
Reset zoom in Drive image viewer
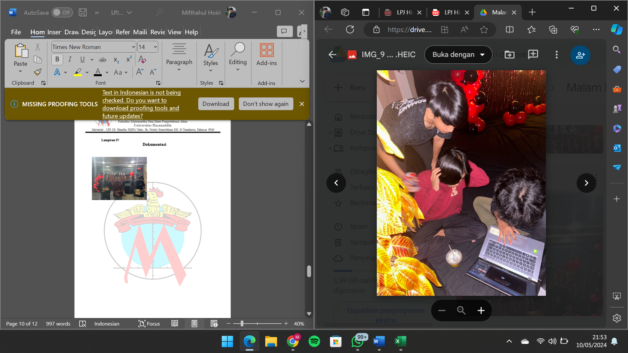point(461,311)
